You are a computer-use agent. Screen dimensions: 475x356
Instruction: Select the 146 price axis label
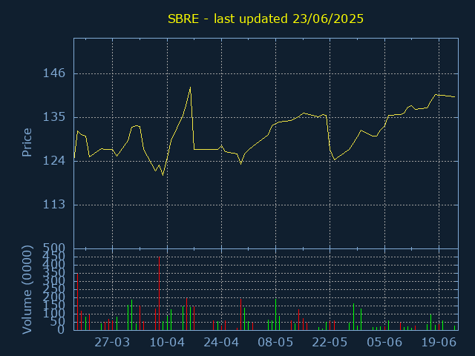coord(54,73)
